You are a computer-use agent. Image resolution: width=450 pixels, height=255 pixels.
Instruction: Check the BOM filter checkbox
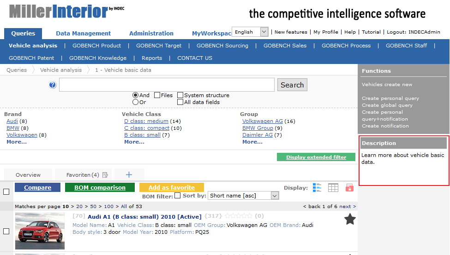178,196
